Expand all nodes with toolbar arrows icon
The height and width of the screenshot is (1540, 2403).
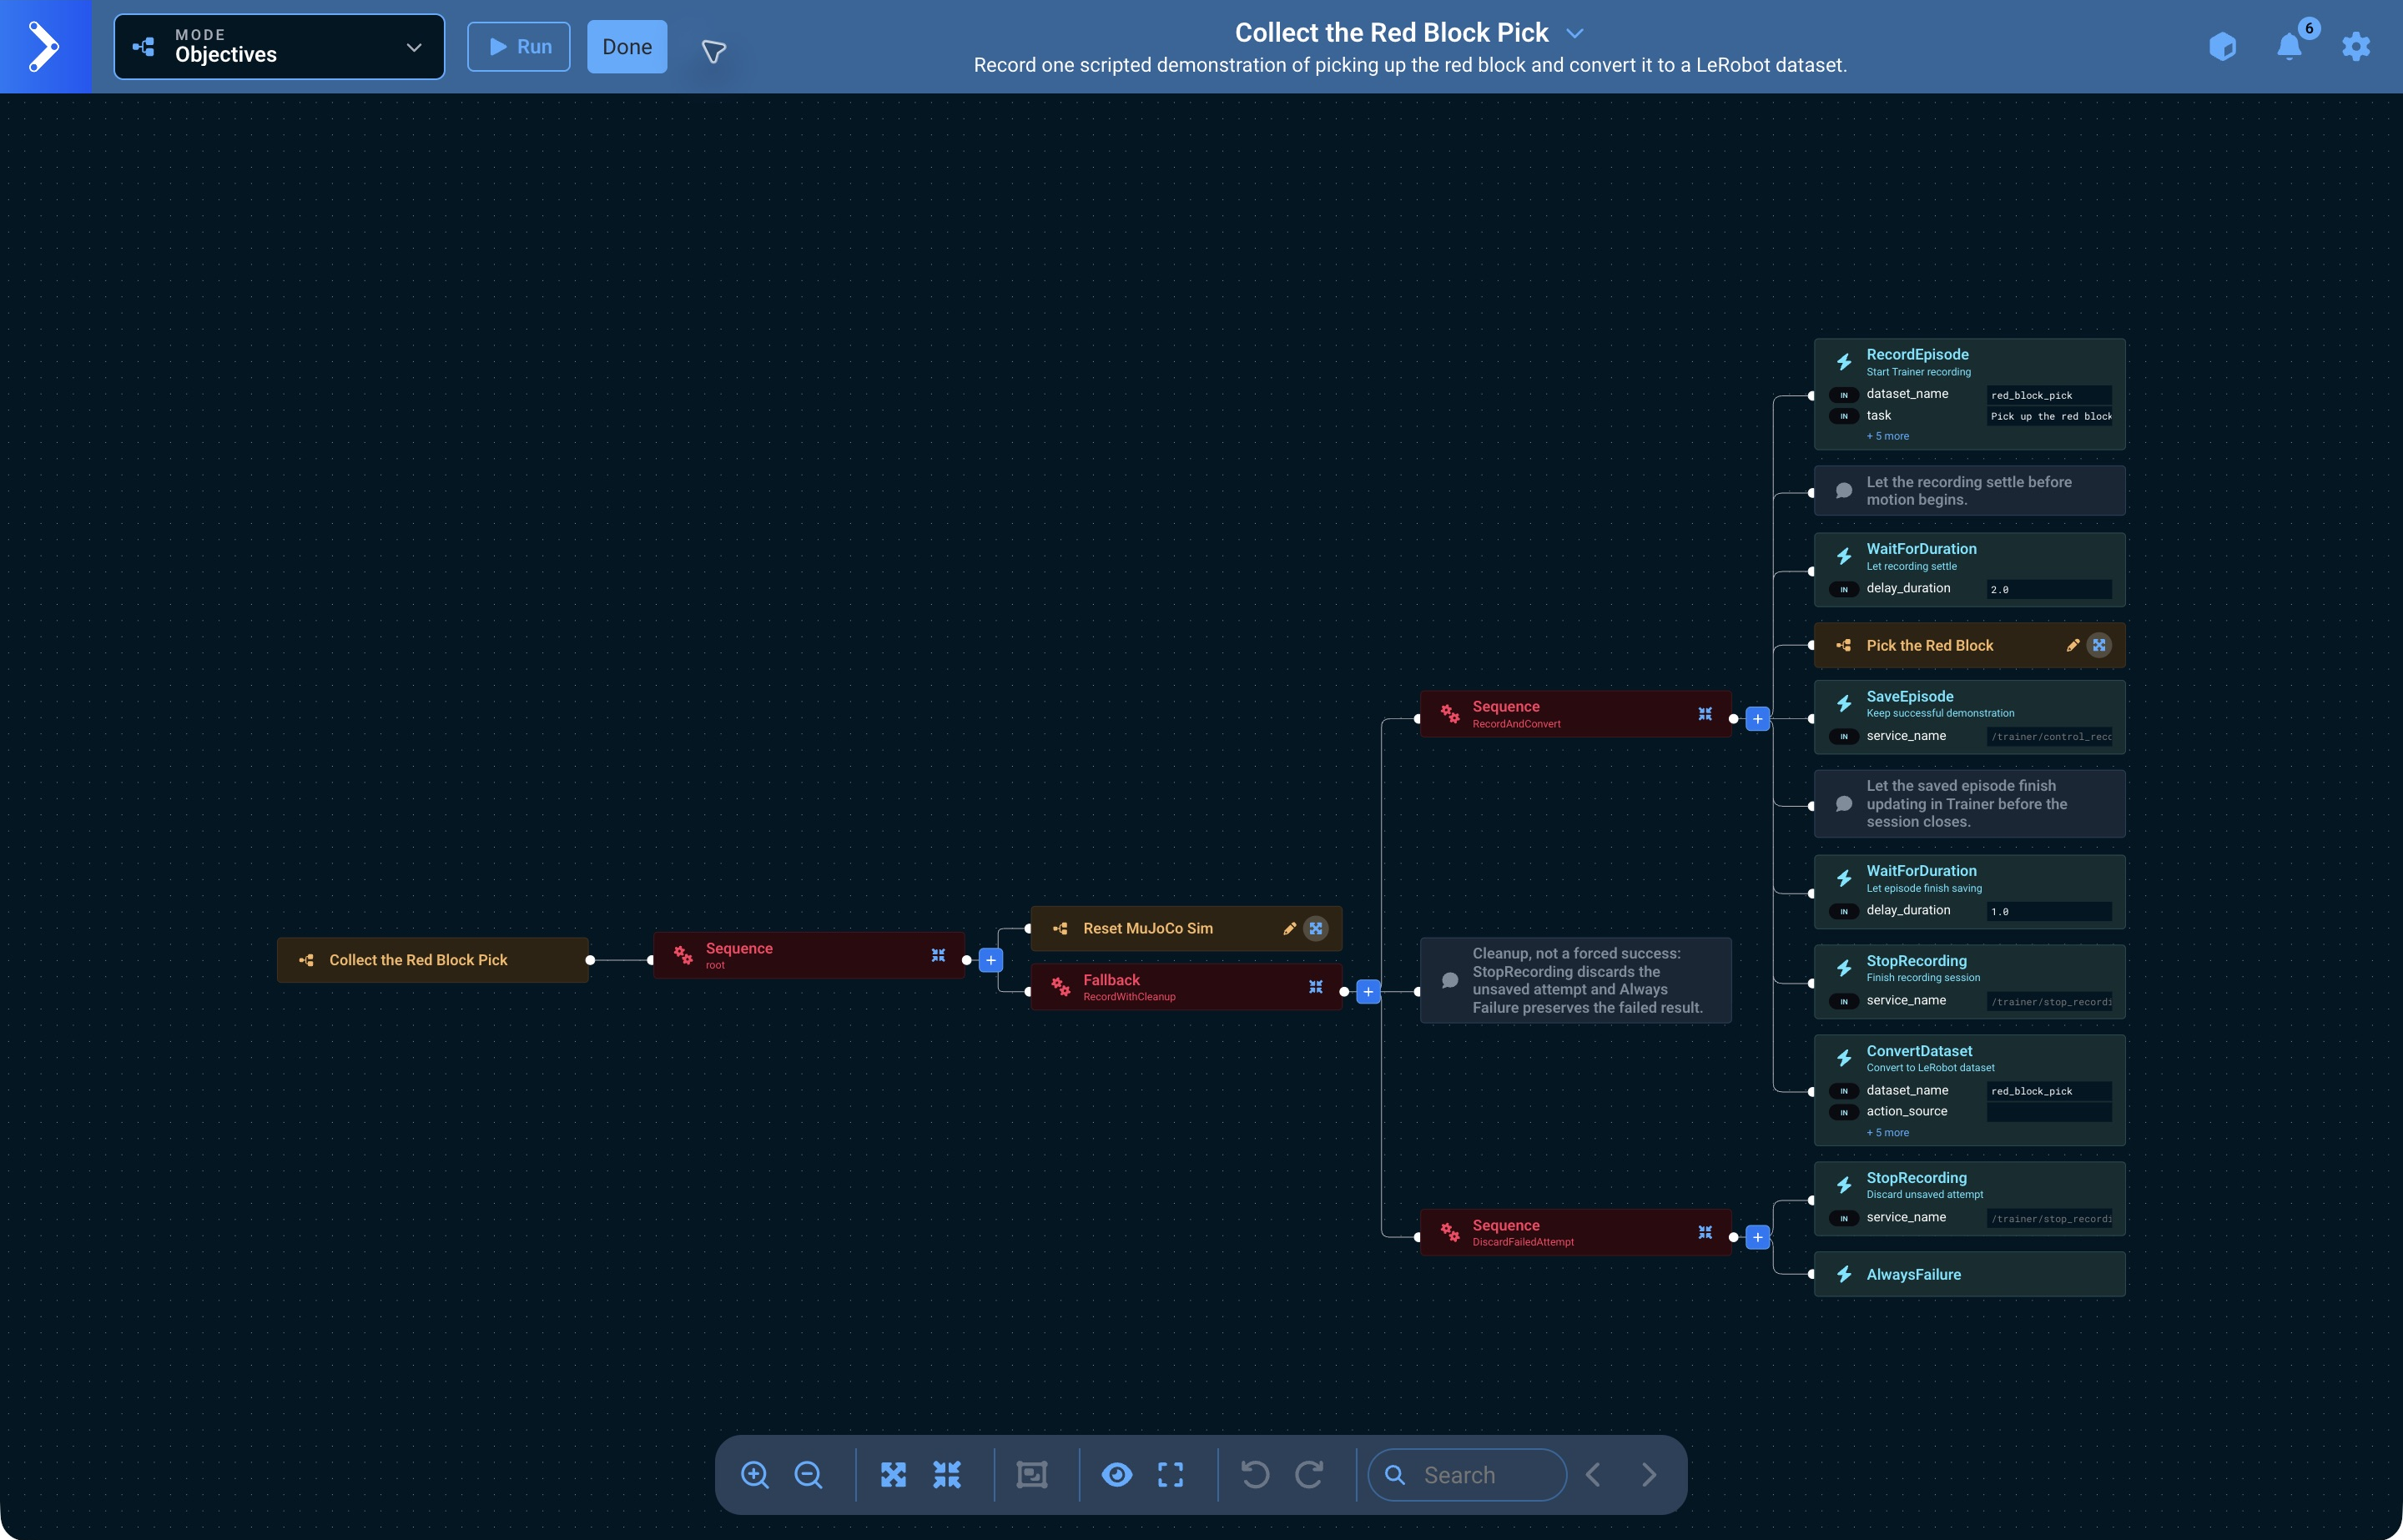[x=893, y=1475]
